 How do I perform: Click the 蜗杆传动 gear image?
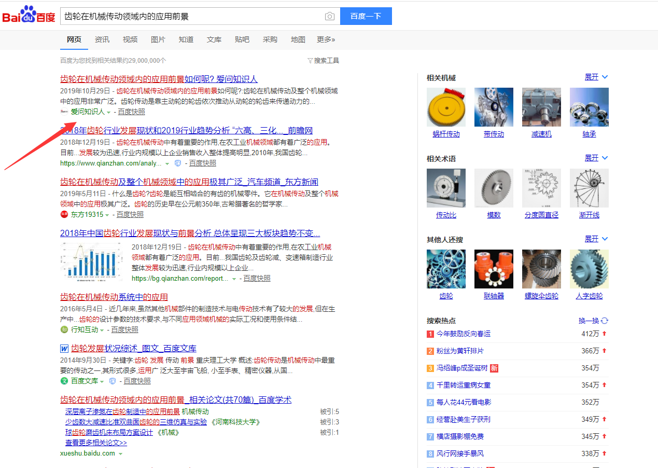[446, 107]
